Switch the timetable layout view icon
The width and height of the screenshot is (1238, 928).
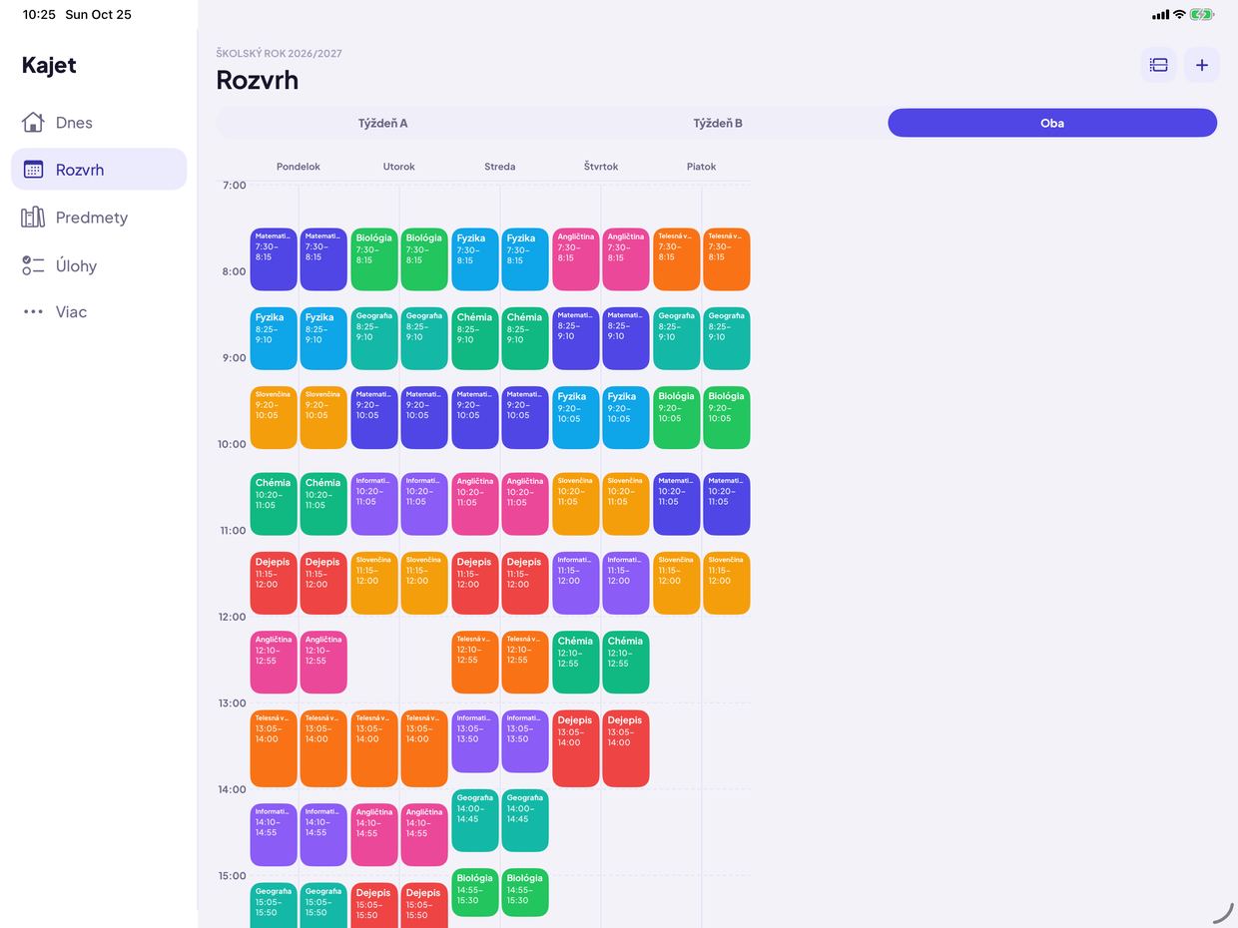[x=1159, y=65]
